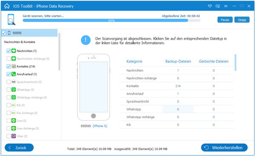The height and width of the screenshot is (156, 255).
Task: Click the device phone icon next to 555555
Action: (x=9, y=33)
